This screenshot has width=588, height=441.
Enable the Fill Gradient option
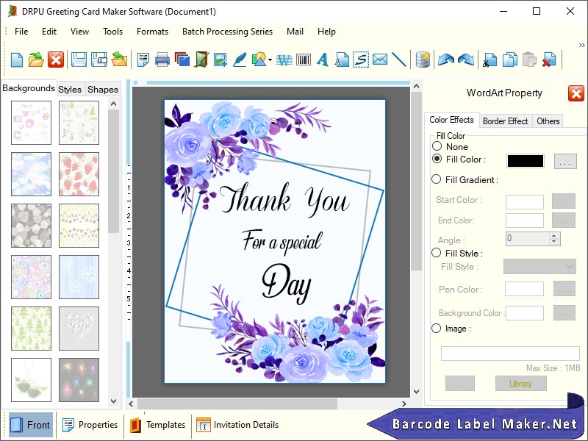[x=438, y=179]
